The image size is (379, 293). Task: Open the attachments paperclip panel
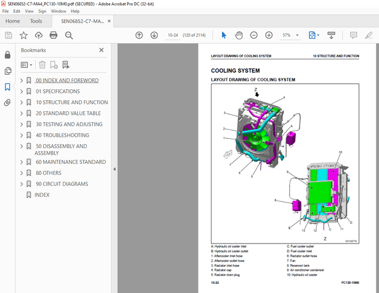tap(7, 103)
